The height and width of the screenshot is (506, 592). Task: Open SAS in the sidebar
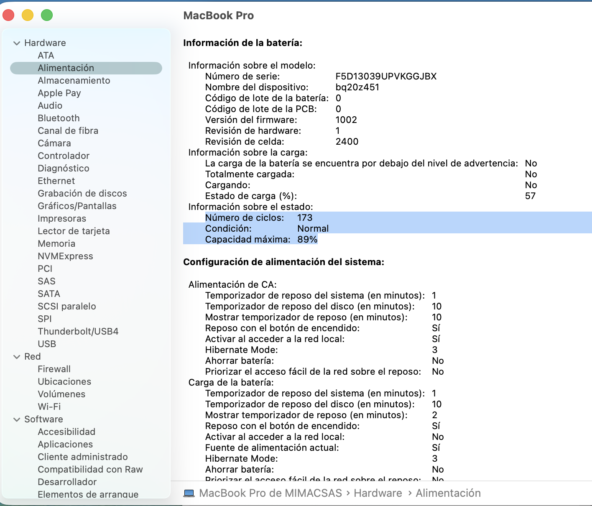click(47, 281)
